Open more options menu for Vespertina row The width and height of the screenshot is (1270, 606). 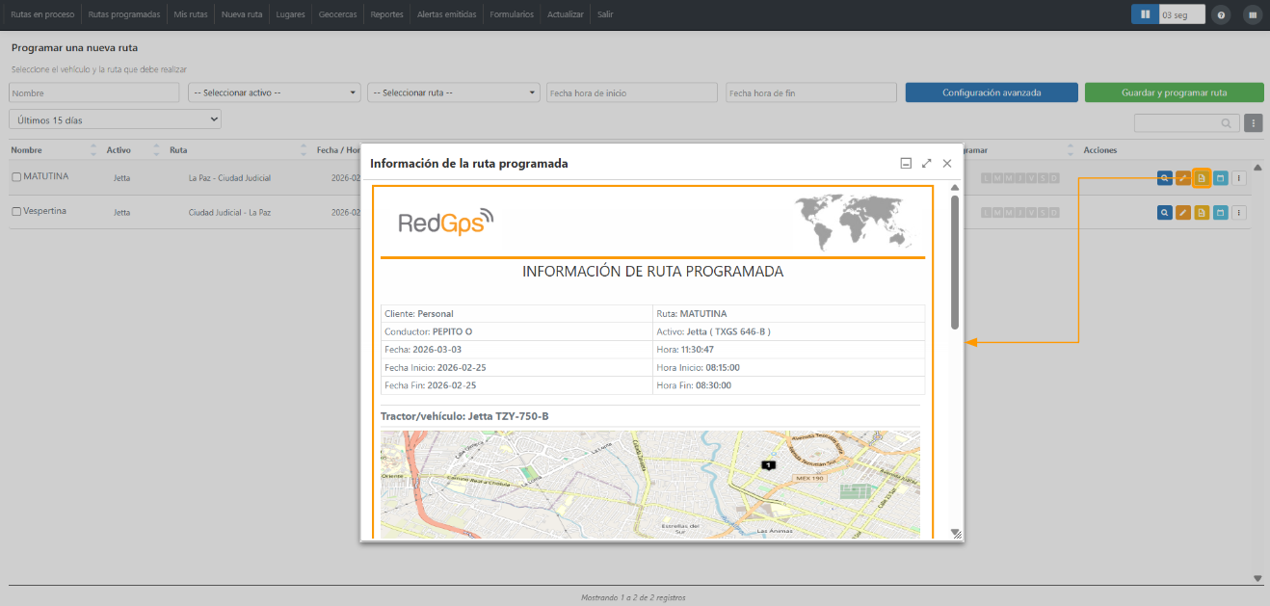point(1239,212)
